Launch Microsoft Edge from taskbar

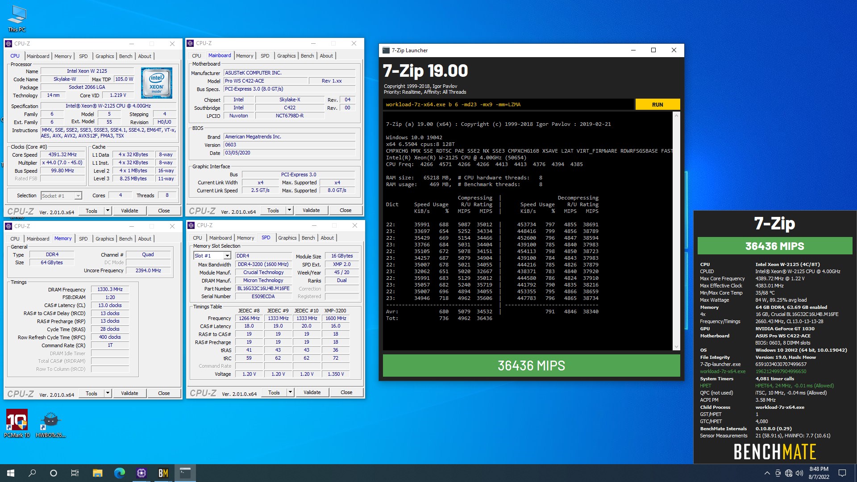(119, 473)
